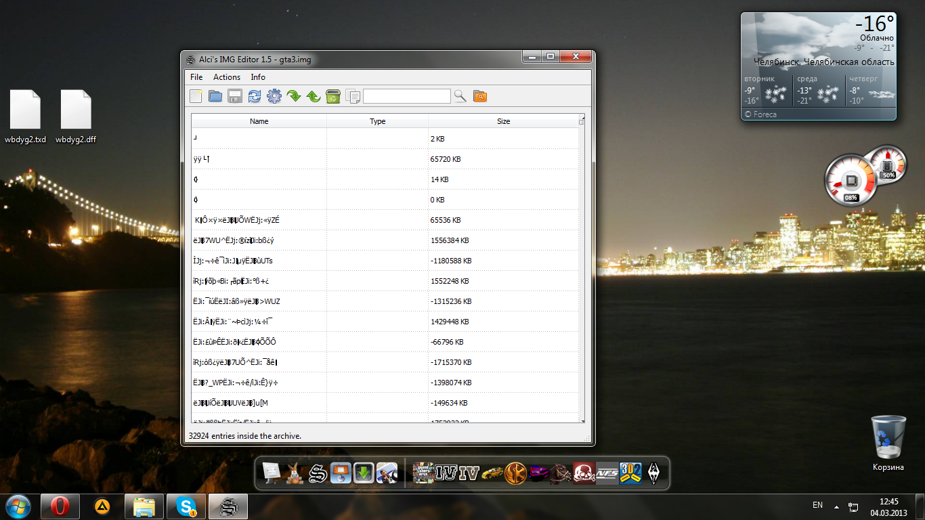Click the magnifying glass search icon
Image resolution: width=925 pixels, height=520 pixels.
coord(460,96)
